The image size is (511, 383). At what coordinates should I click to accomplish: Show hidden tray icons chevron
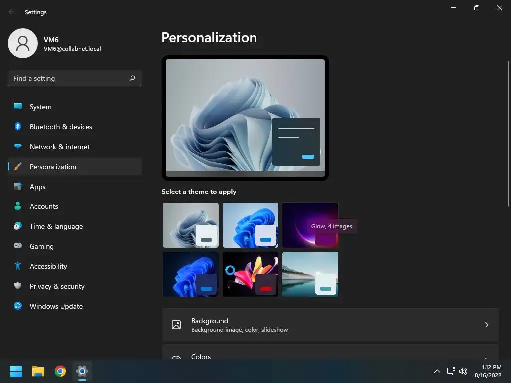pyautogui.click(x=437, y=371)
